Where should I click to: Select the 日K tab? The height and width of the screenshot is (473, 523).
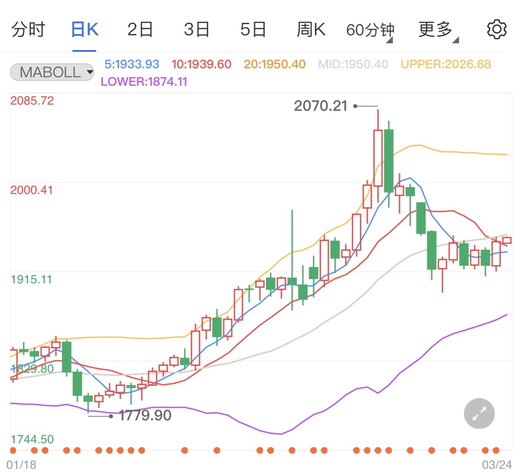85,29
